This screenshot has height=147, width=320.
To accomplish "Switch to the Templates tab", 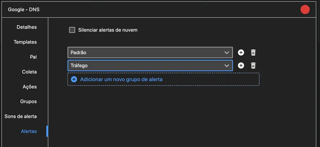I will (25, 42).
